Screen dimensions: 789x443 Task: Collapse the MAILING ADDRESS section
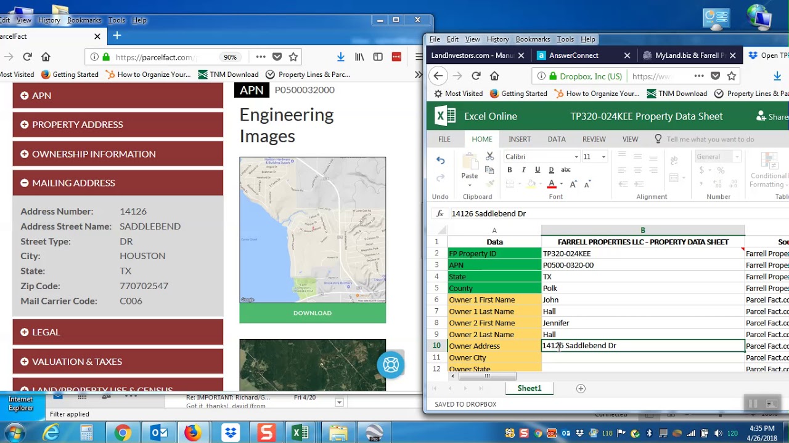pos(118,183)
